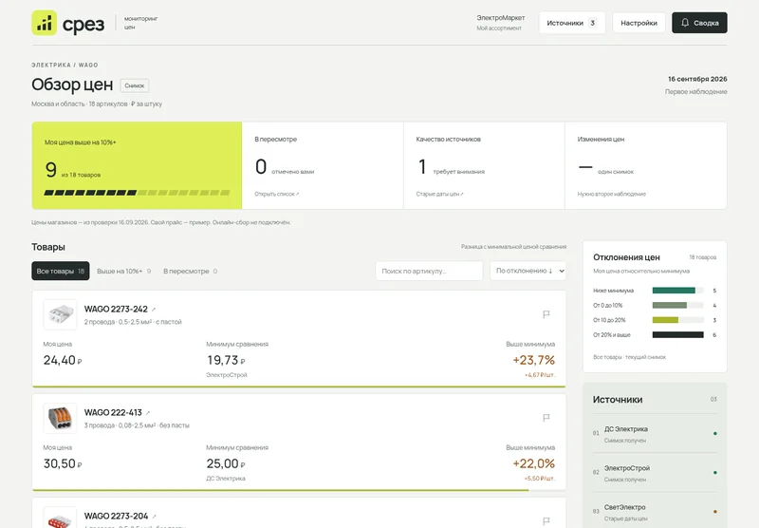Click the +22,0% deviation value
The image size is (759, 528).
coord(534,463)
